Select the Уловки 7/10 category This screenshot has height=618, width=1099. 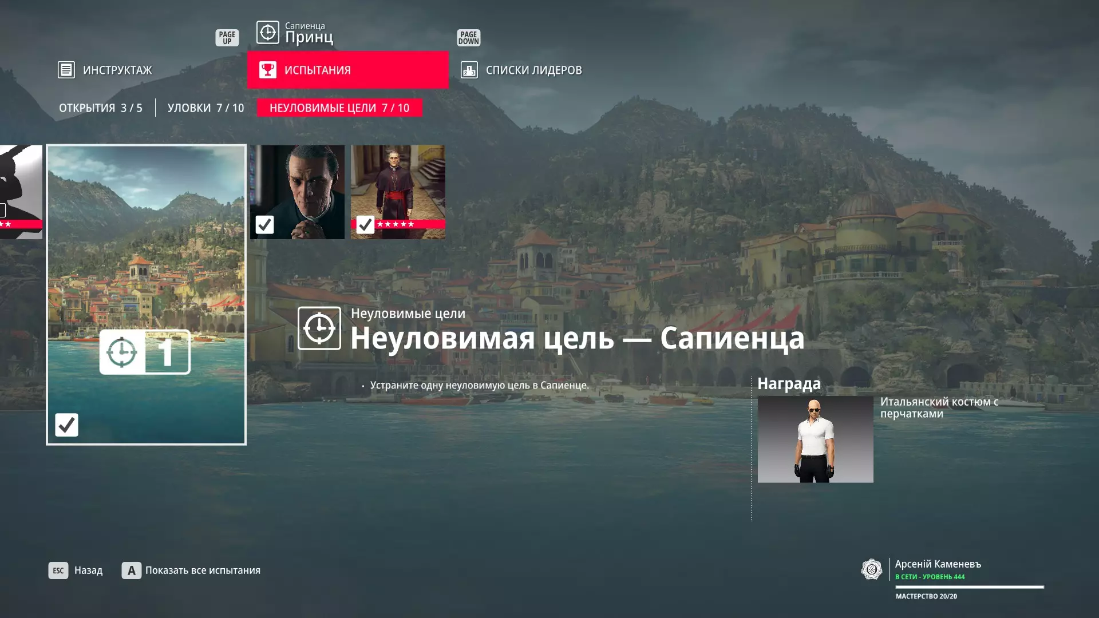tap(205, 108)
